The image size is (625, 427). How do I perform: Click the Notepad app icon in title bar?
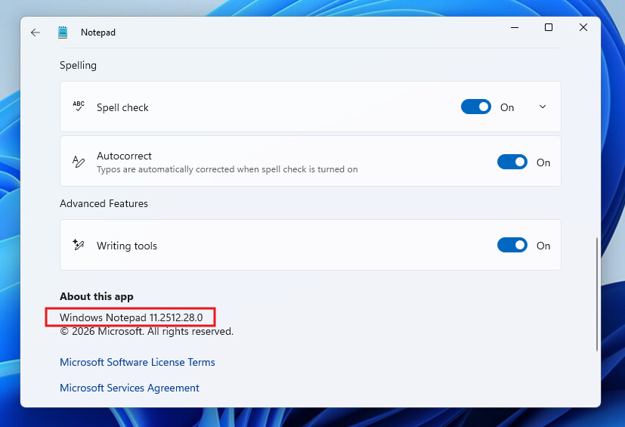(63, 32)
